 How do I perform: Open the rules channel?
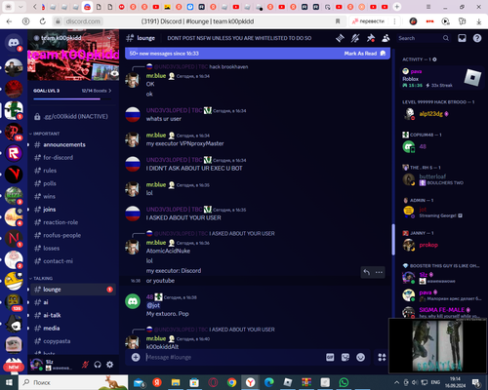click(x=73, y=171)
